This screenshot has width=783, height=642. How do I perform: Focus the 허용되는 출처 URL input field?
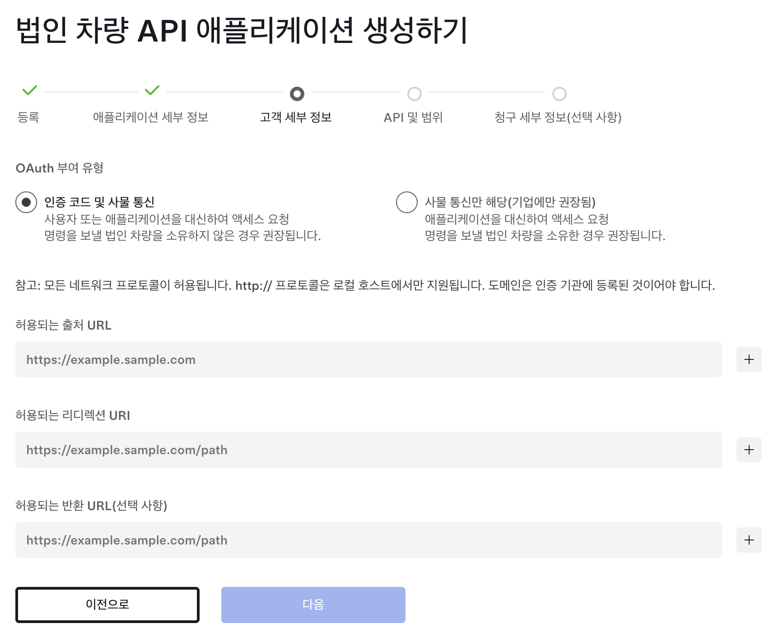368,359
